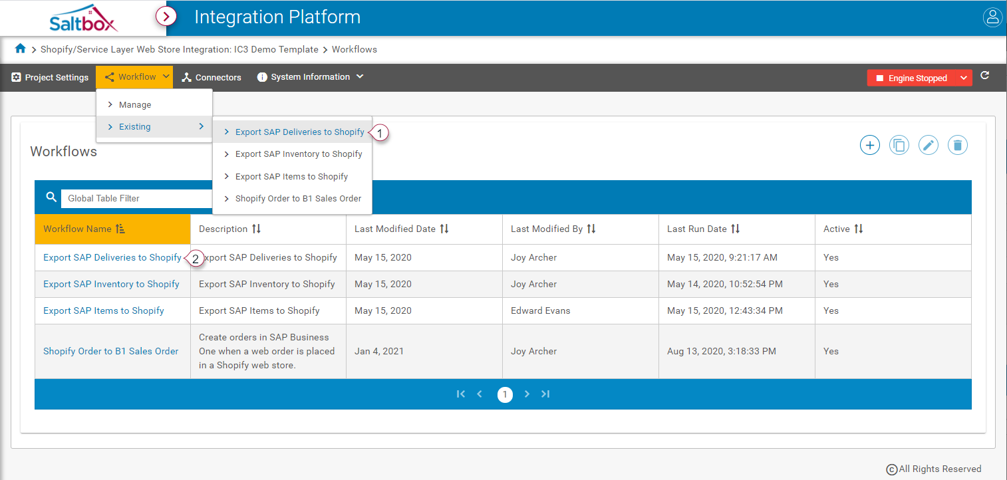The image size is (1007, 480).
Task: Click the Saltbox logo
Action: click(83, 18)
